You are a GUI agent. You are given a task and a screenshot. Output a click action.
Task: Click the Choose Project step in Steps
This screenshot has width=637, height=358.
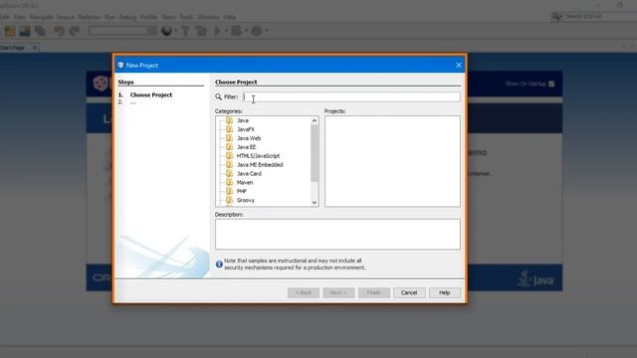coord(150,95)
